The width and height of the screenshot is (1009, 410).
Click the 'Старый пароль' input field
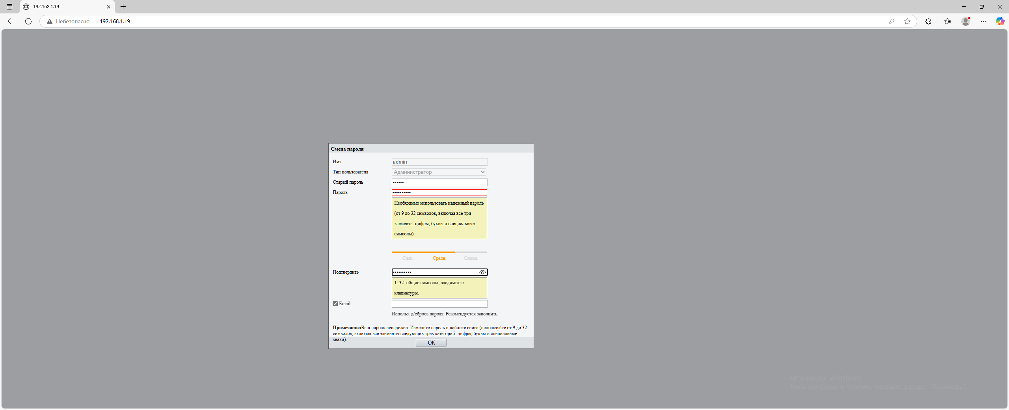click(x=439, y=183)
